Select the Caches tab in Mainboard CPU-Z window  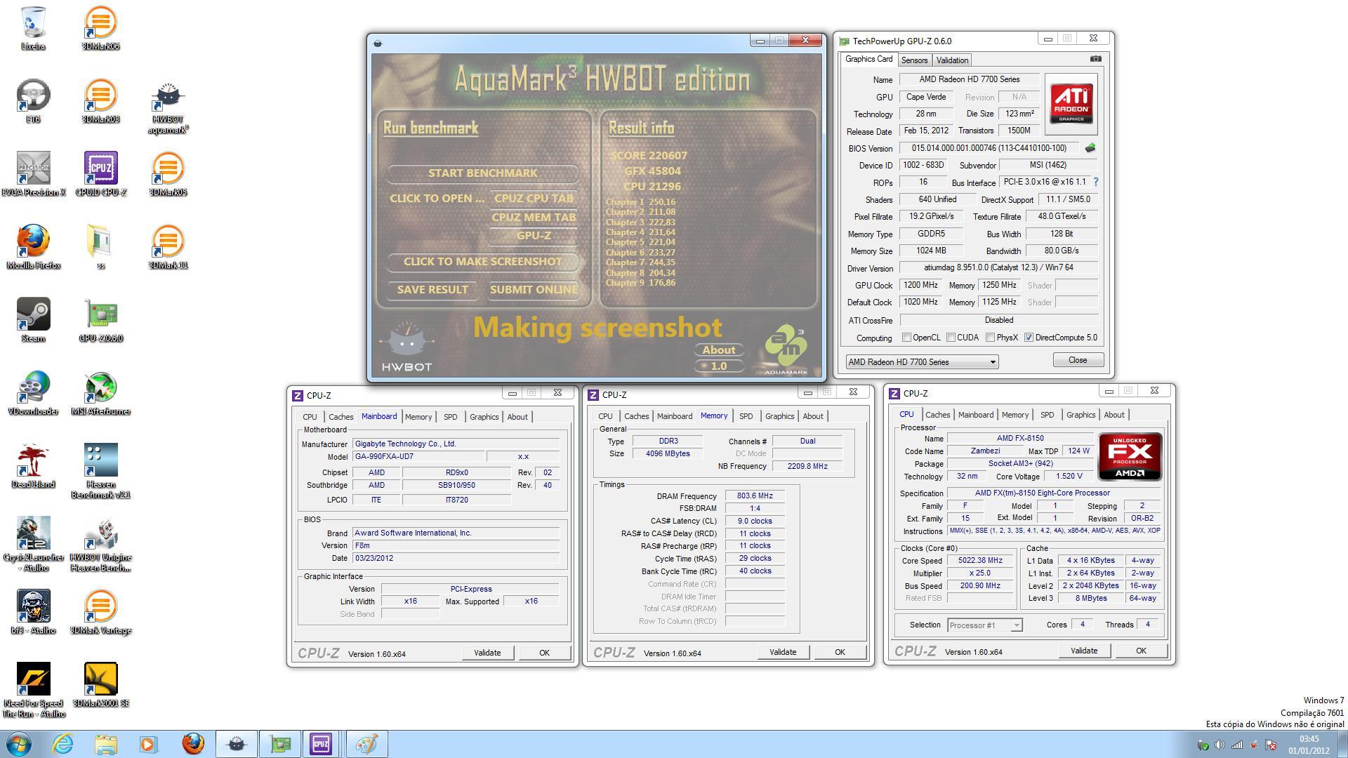341,417
